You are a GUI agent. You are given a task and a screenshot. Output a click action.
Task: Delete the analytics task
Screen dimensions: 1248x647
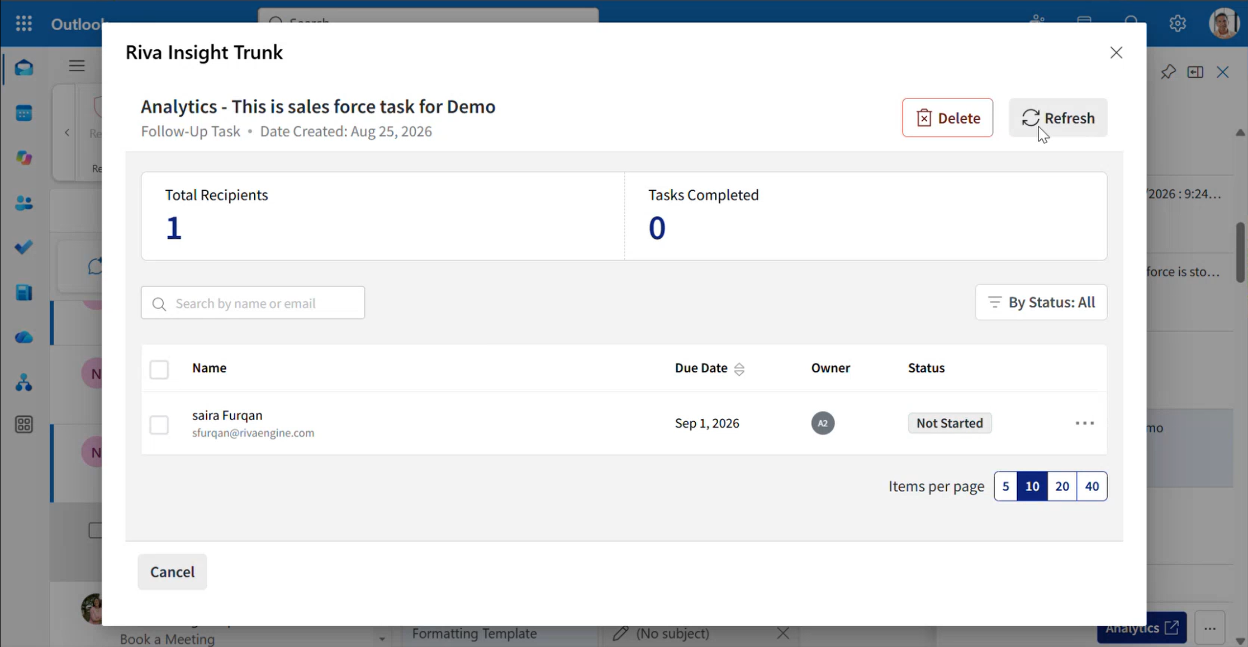[x=947, y=118]
